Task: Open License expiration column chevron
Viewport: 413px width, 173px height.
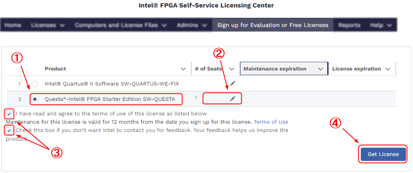Action: pos(388,69)
